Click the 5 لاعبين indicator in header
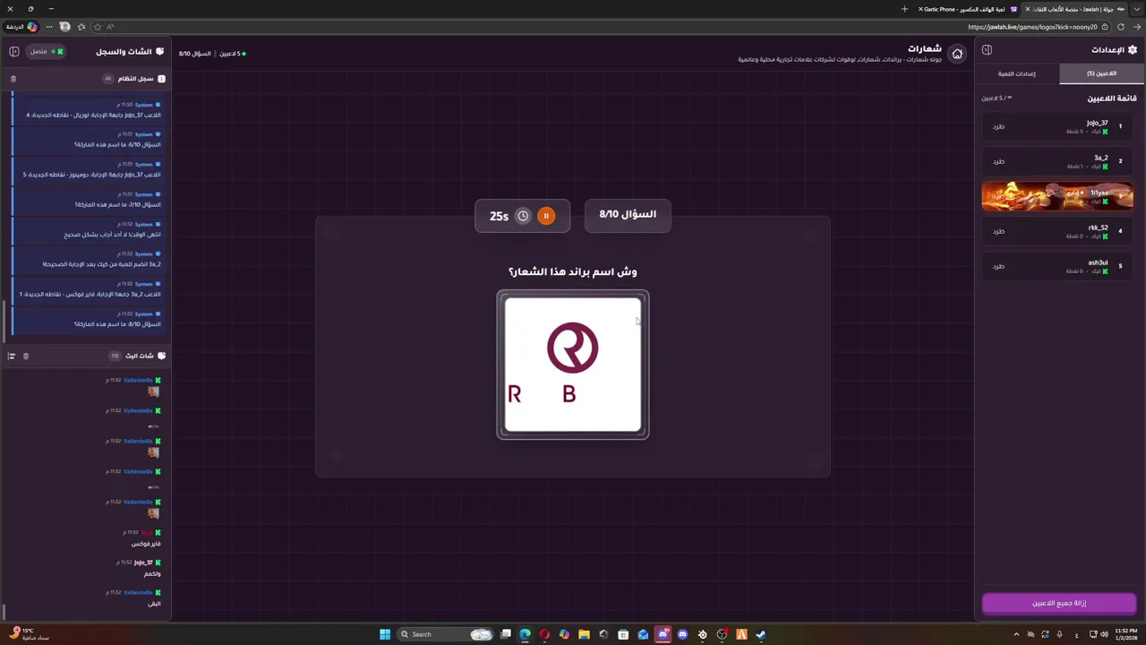Viewport: 1146px width, 645px height. [232, 54]
